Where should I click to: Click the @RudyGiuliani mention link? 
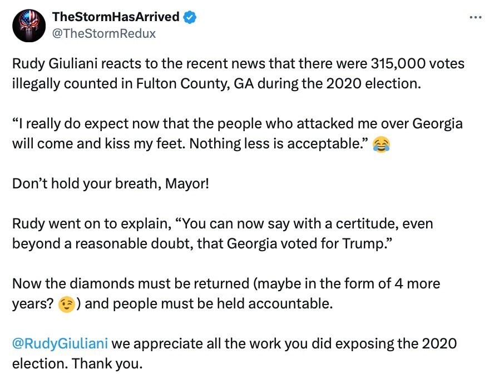(x=60, y=343)
